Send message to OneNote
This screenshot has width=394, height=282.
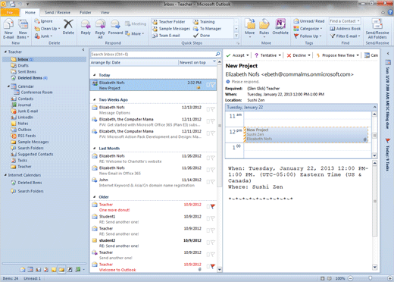[280, 27]
